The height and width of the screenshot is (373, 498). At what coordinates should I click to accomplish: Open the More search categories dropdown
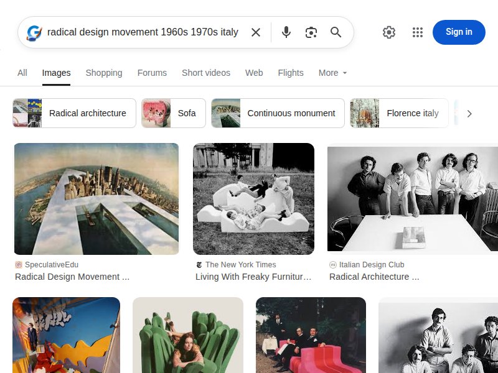point(332,73)
